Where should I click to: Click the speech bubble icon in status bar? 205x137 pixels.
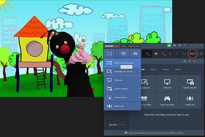coord(126,133)
